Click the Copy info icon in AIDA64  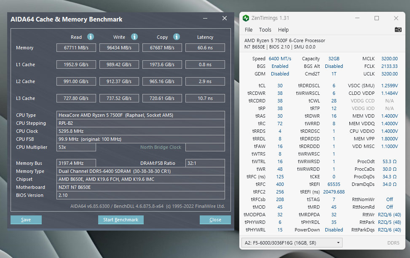pyautogui.click(x=177, y=37)
